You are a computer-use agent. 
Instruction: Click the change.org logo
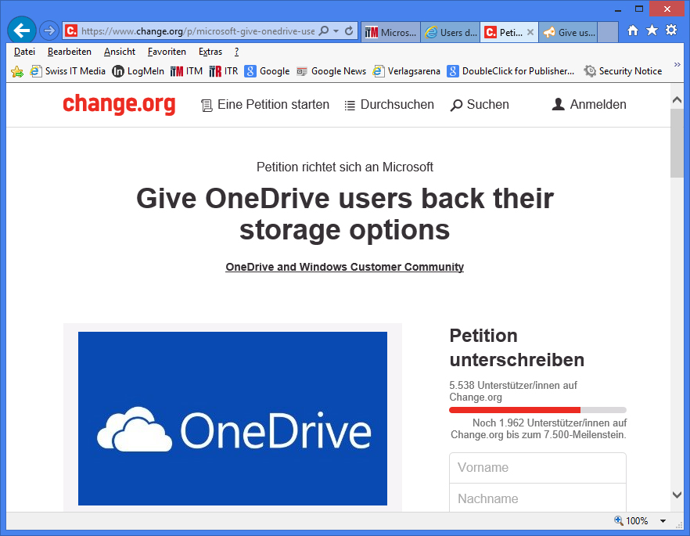[119, 104]
